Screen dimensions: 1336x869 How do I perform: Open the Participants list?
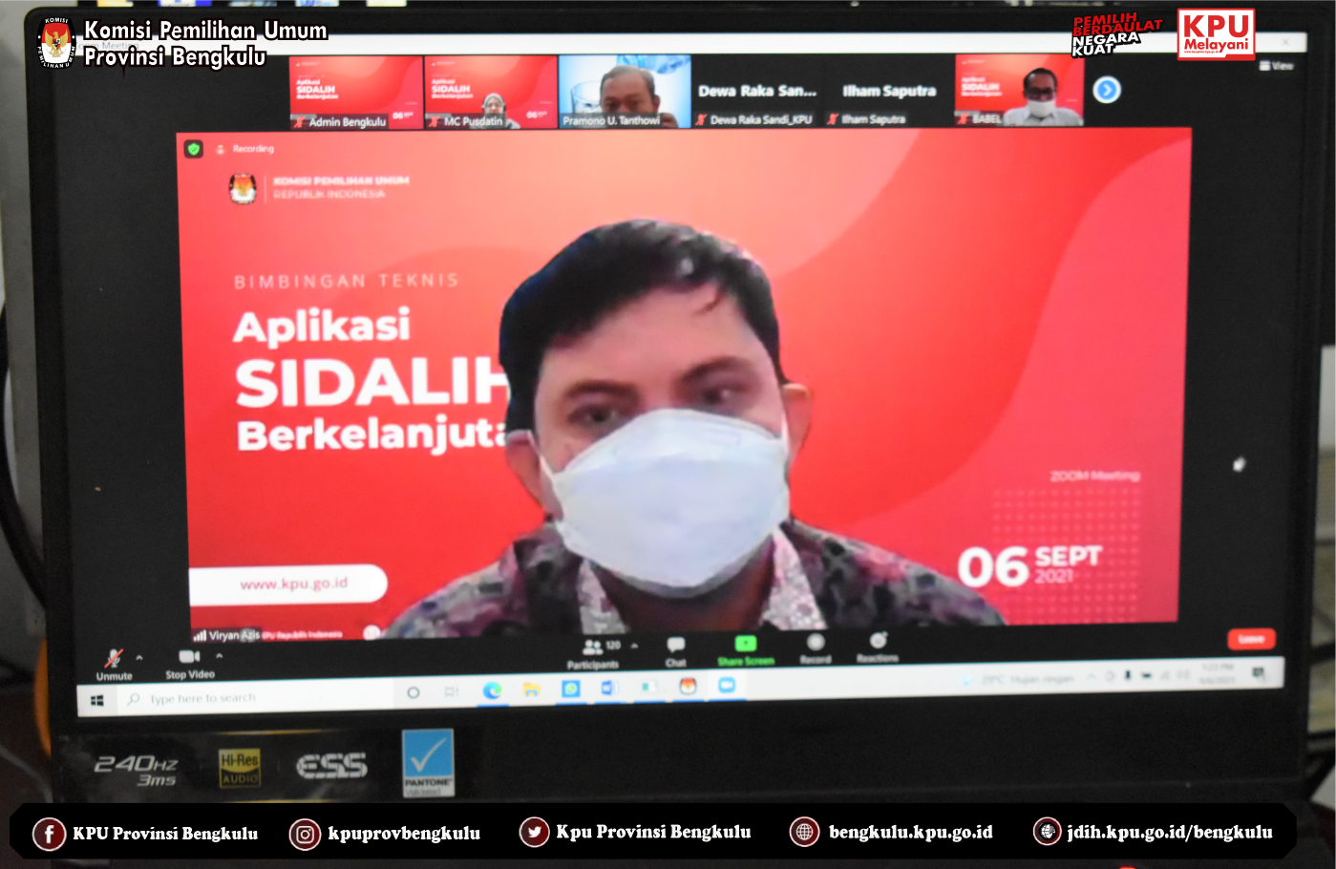(593, 648)
